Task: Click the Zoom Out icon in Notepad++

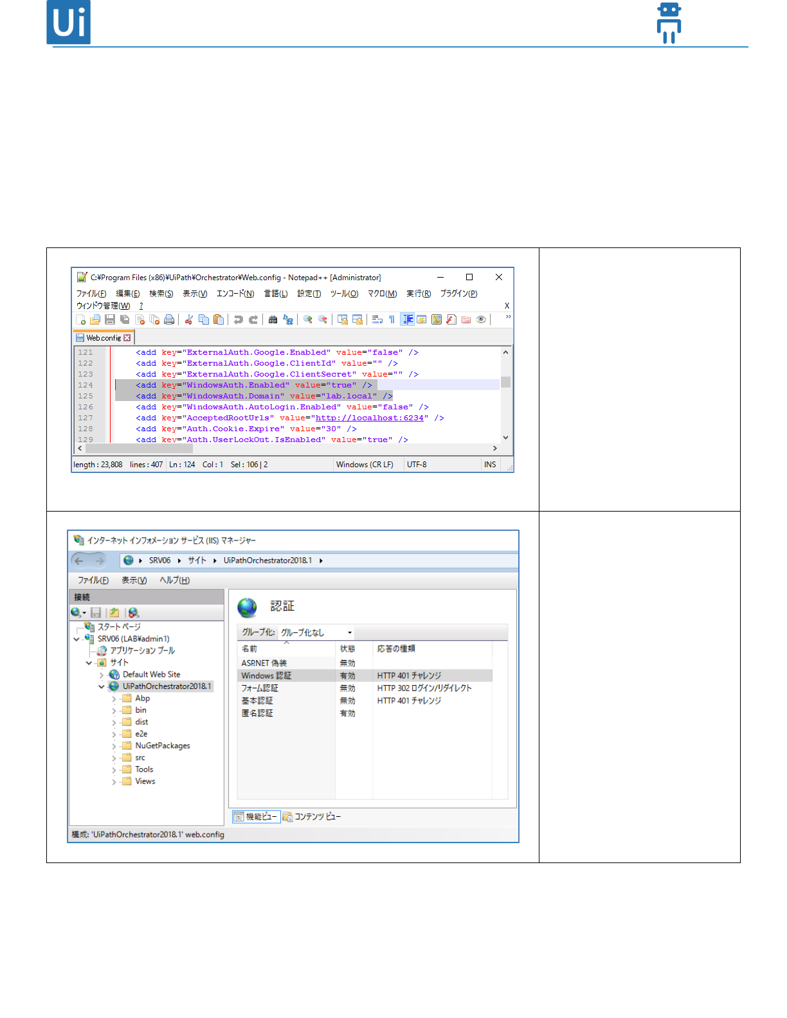Action: pos(323,319)
